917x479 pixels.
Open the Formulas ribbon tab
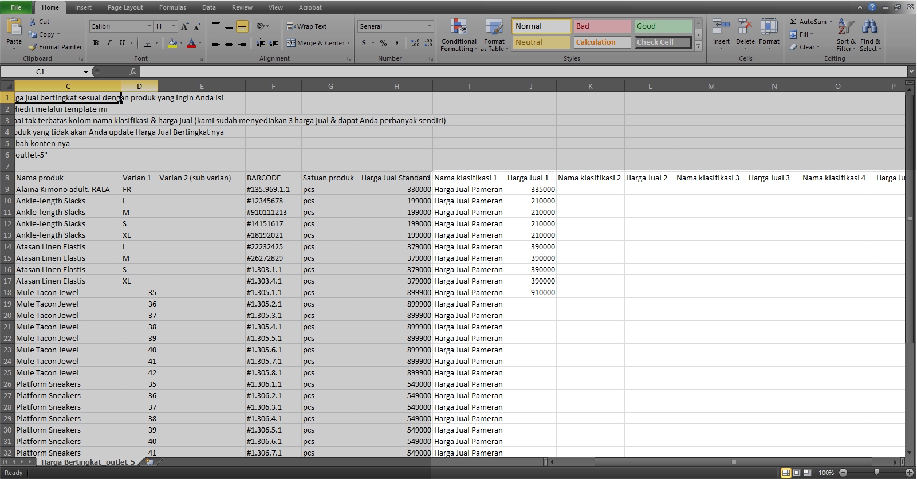[172, 7]
